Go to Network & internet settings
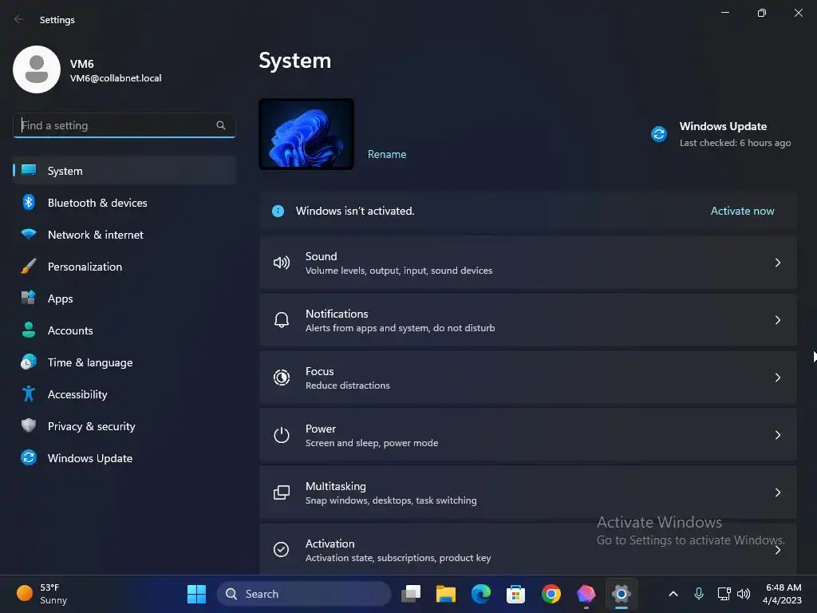The height and width of the screenshot is (613, 817). (x=124, y=235)
